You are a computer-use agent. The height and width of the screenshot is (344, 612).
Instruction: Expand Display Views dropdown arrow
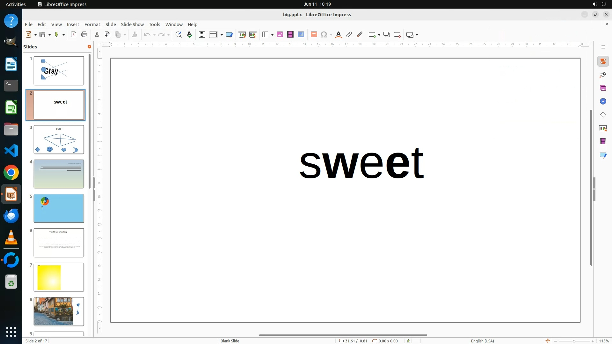(222, 35)
